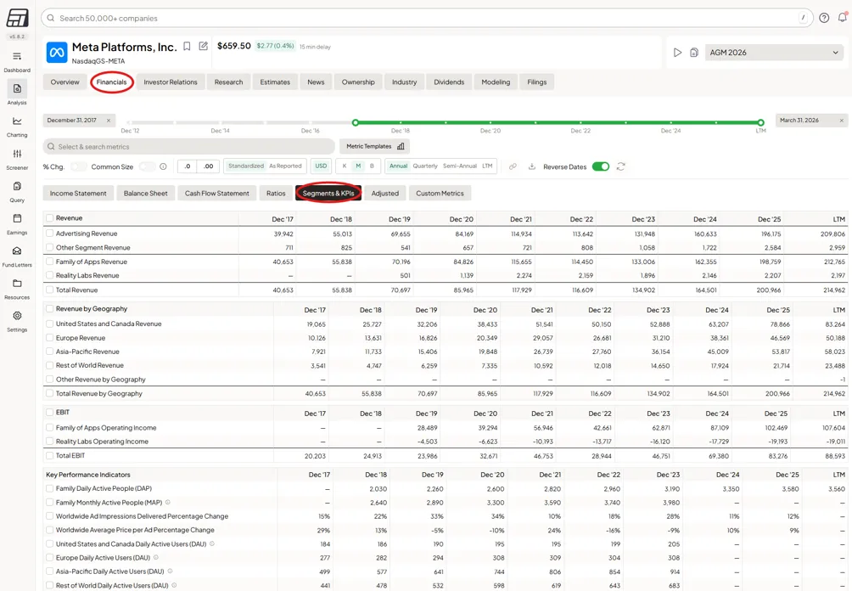Turn off the Reverse Dates toggle

601,166
